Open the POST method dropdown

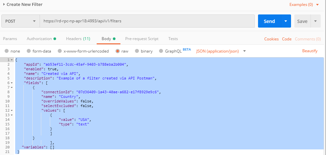click(x=20, y=21)
